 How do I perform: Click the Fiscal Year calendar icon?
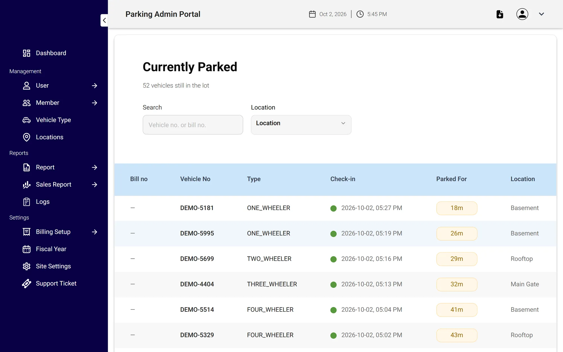click(x=26, y=249)
